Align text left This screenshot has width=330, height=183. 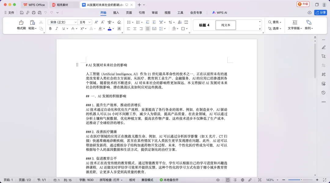tap(128, 29)
